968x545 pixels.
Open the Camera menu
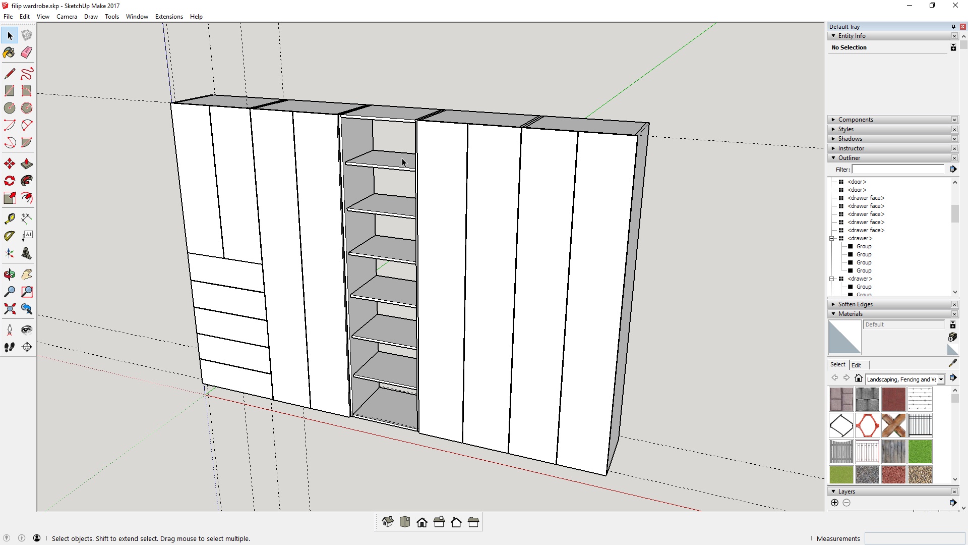67,17
